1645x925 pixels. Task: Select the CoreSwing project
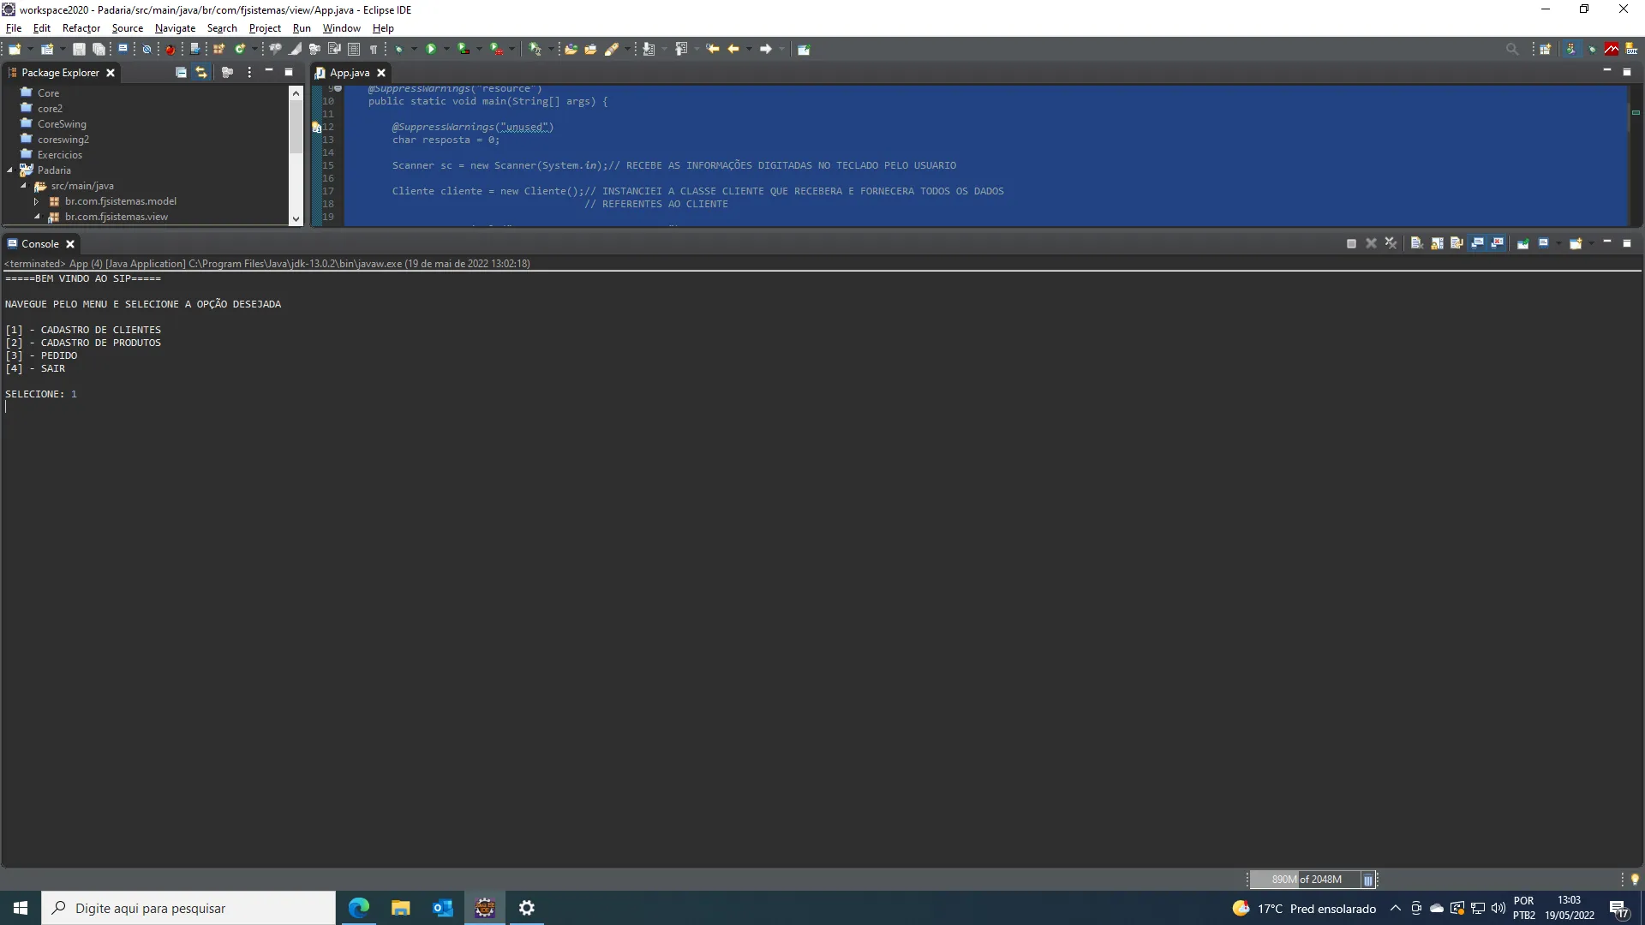pyautogui.click(x=62, y=124)
